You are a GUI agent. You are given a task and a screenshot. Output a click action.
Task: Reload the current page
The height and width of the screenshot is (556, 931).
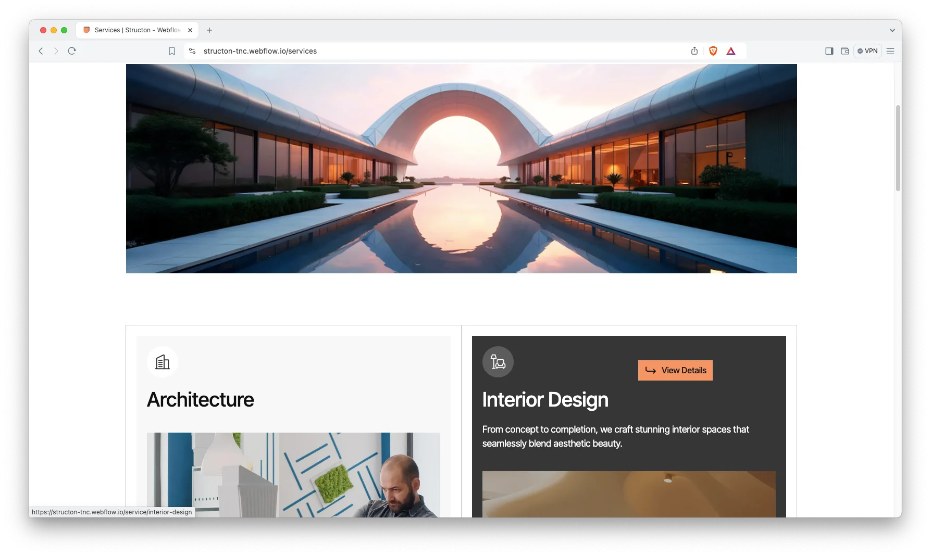pos(72,51)
